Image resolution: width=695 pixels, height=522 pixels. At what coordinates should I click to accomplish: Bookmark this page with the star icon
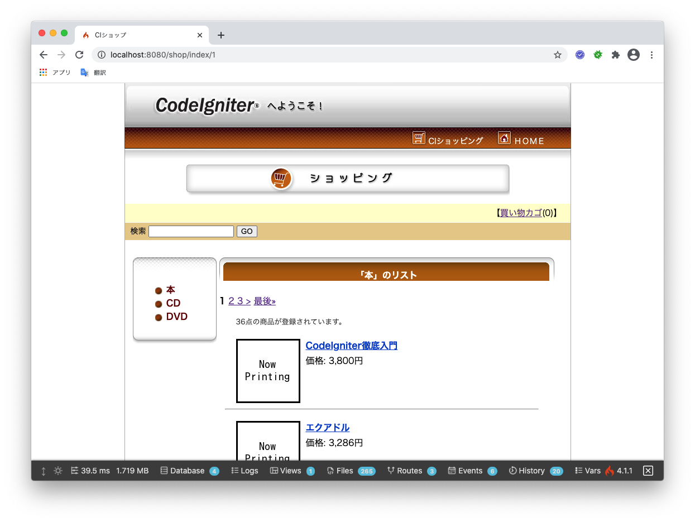coord(557,55)
